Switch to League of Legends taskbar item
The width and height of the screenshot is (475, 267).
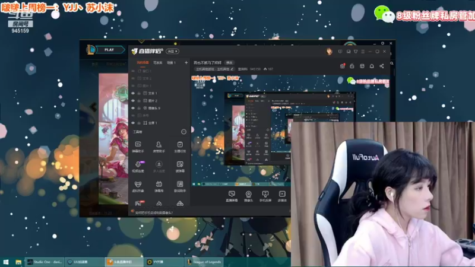[x=204, y=262]
